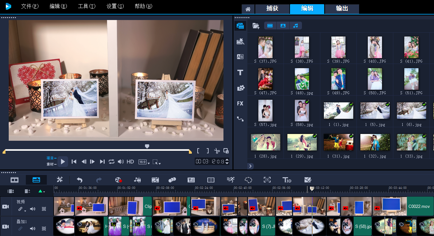Jump to the end of the project
This screenshot has height=236, width=434.
(102, 161)
